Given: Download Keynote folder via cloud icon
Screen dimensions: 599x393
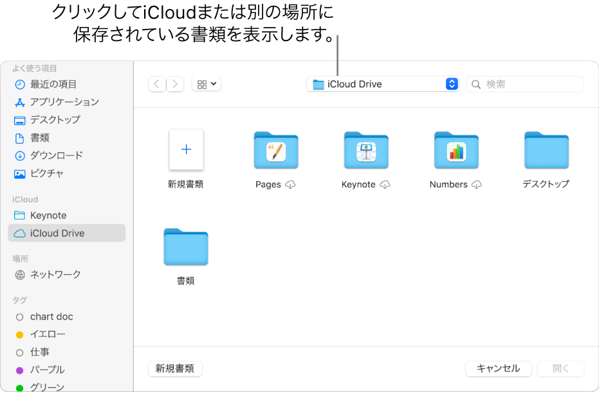Looking at the screenshot, I should coord(385,184).
